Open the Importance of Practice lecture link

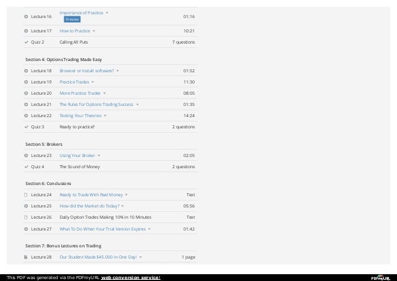point(82,12)
